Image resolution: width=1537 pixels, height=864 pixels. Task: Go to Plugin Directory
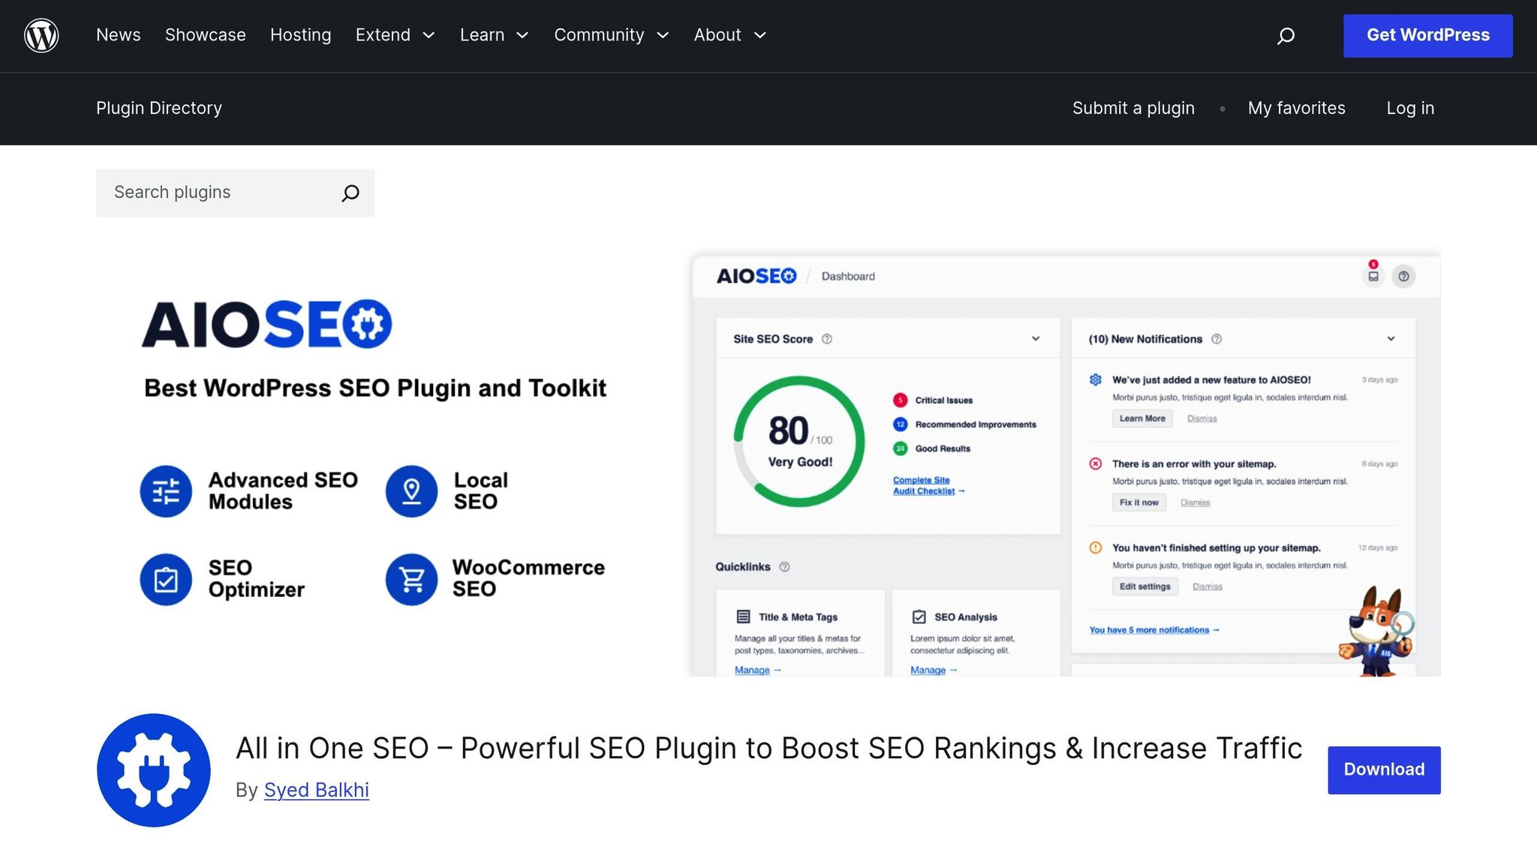[x=159, y=108]
